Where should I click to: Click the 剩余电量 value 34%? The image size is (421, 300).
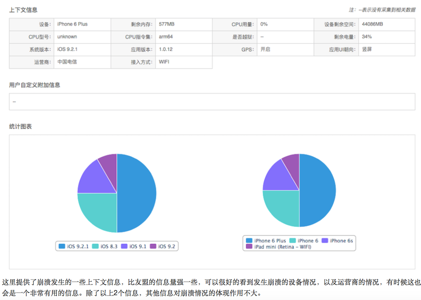click(367, 37)
